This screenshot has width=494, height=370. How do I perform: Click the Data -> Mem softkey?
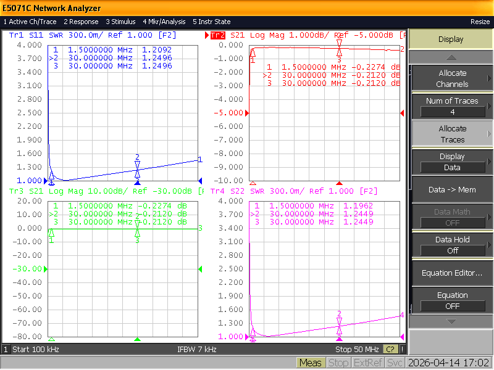coord(452,190)
